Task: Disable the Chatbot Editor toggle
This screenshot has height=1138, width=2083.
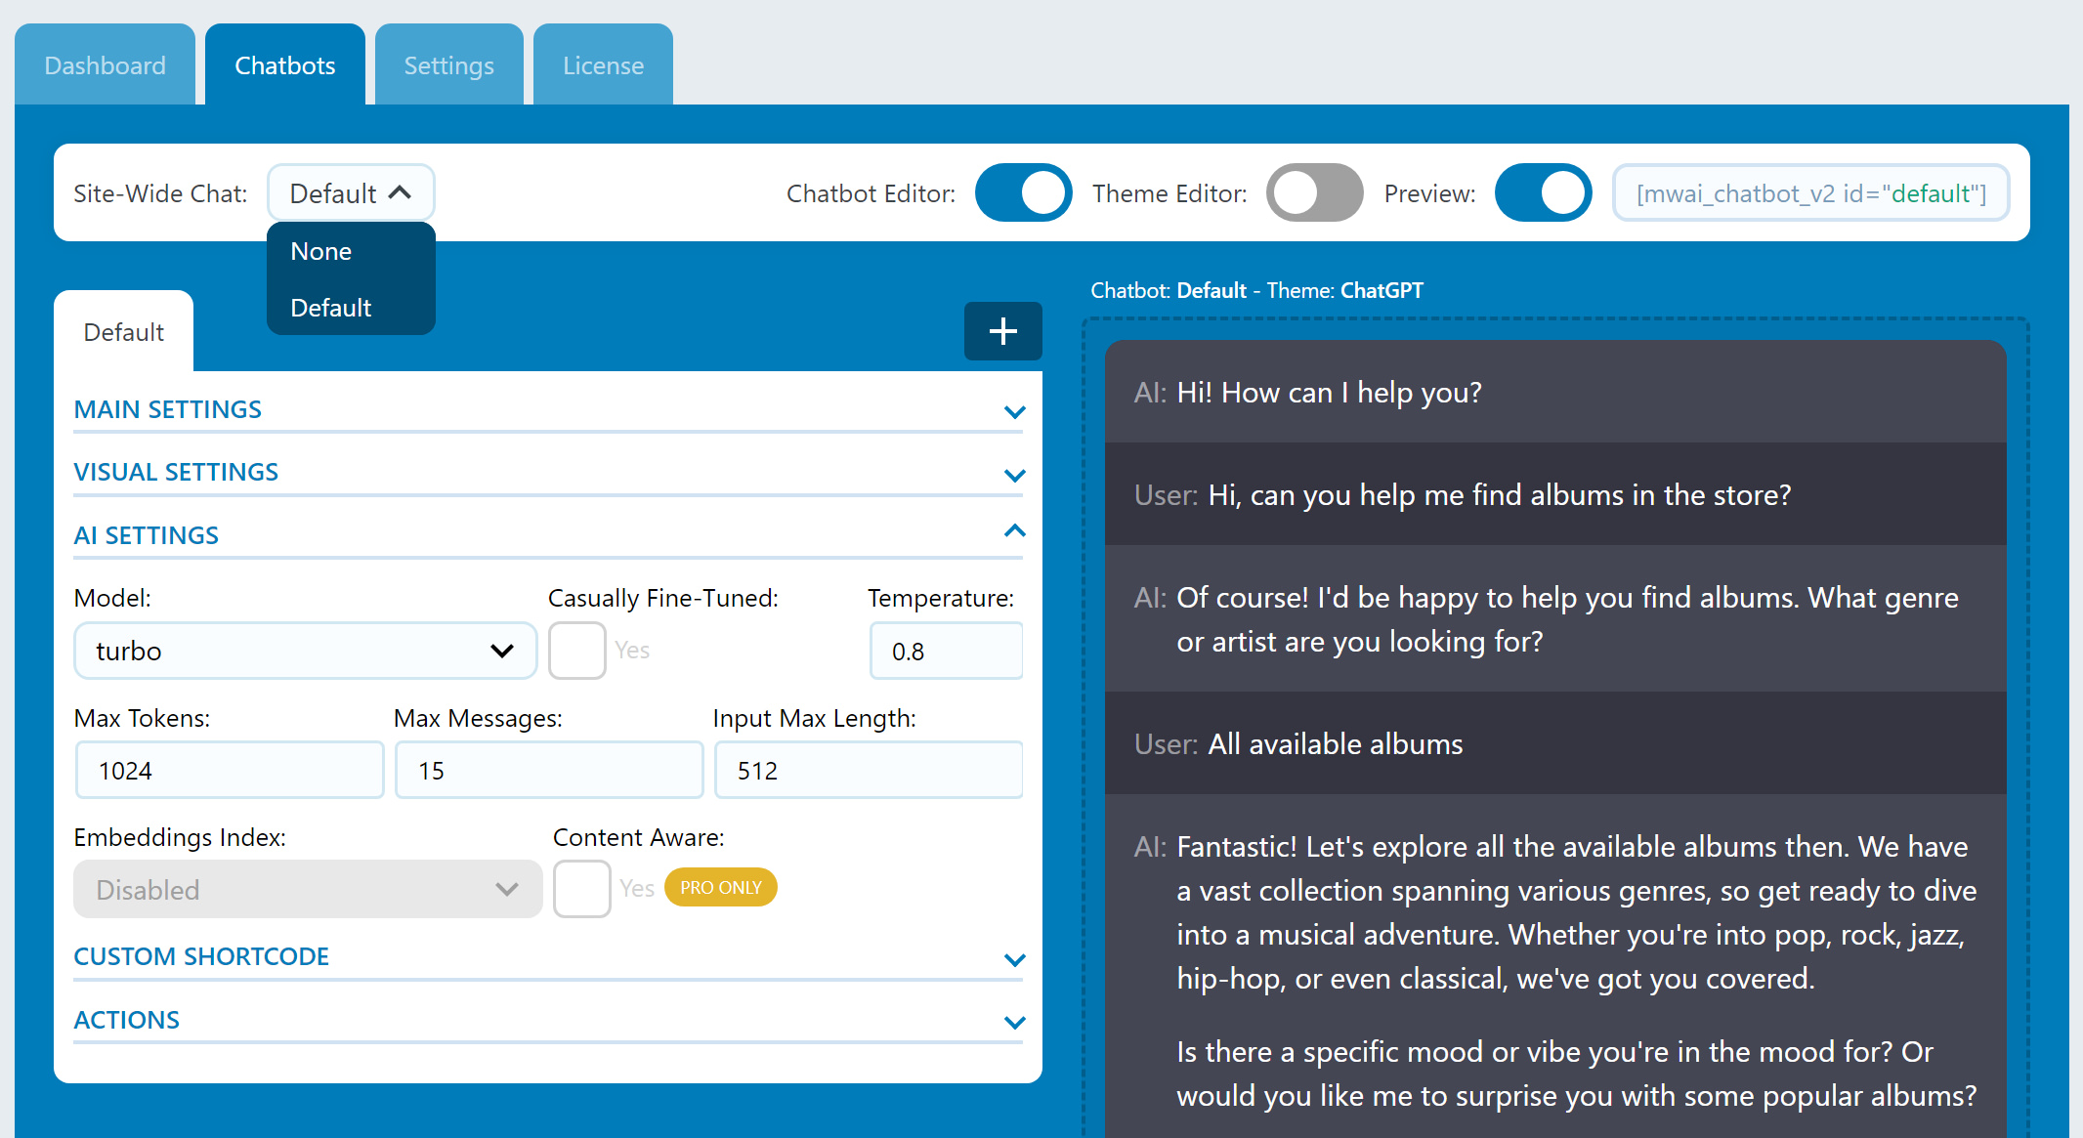Action: (1022, 192)
